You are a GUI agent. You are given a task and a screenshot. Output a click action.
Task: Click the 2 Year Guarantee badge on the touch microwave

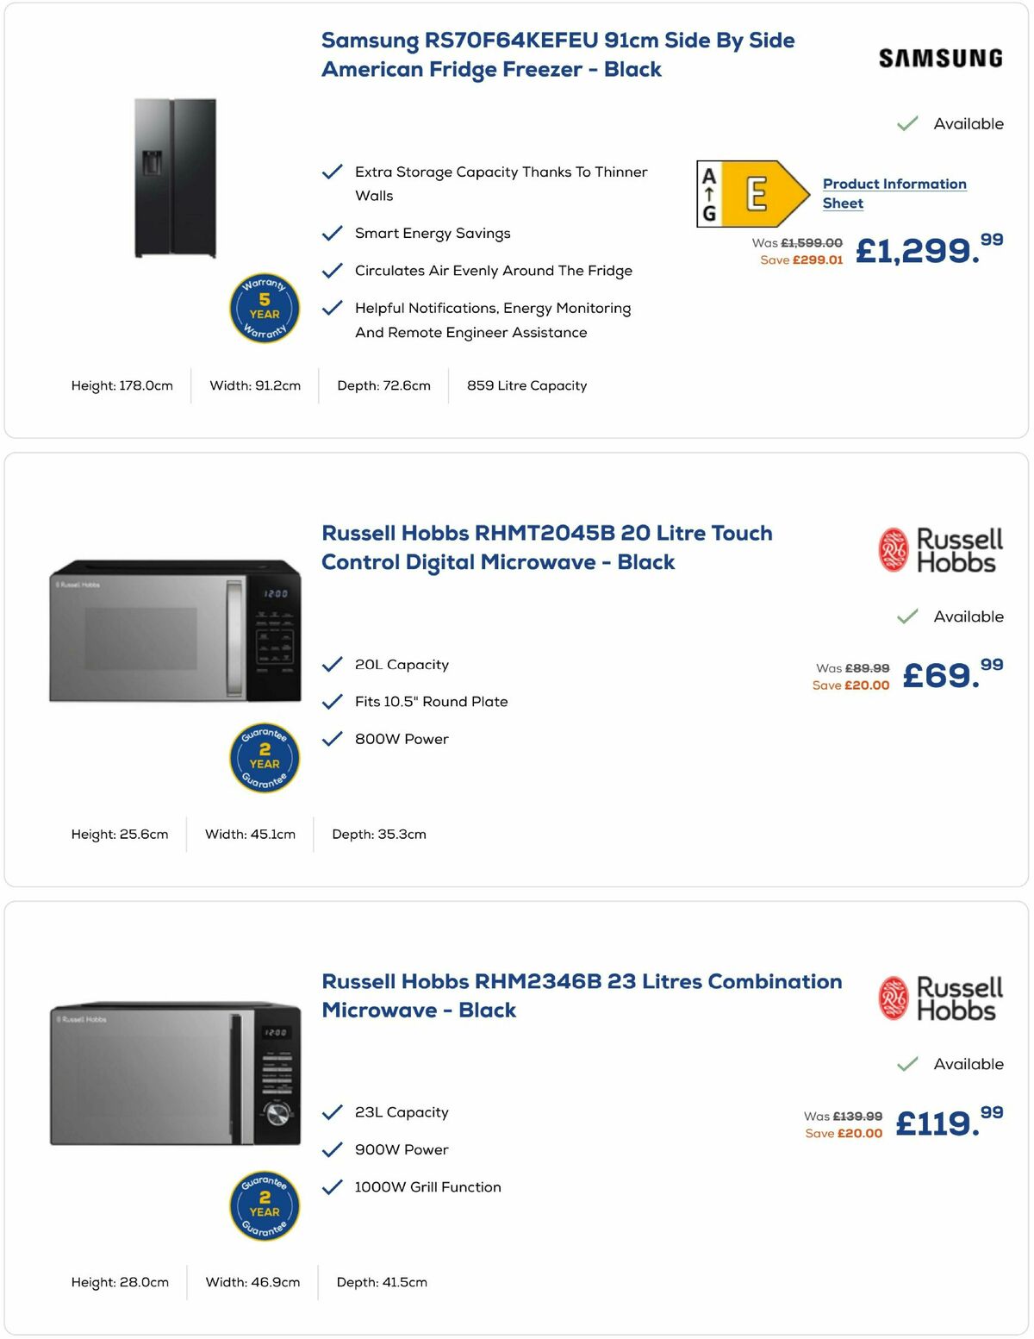(x=264, y=758)
